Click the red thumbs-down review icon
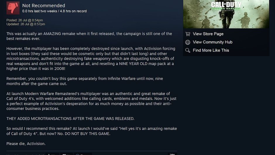This screenshot has width=275, height=155. click(x=13, y=8)
